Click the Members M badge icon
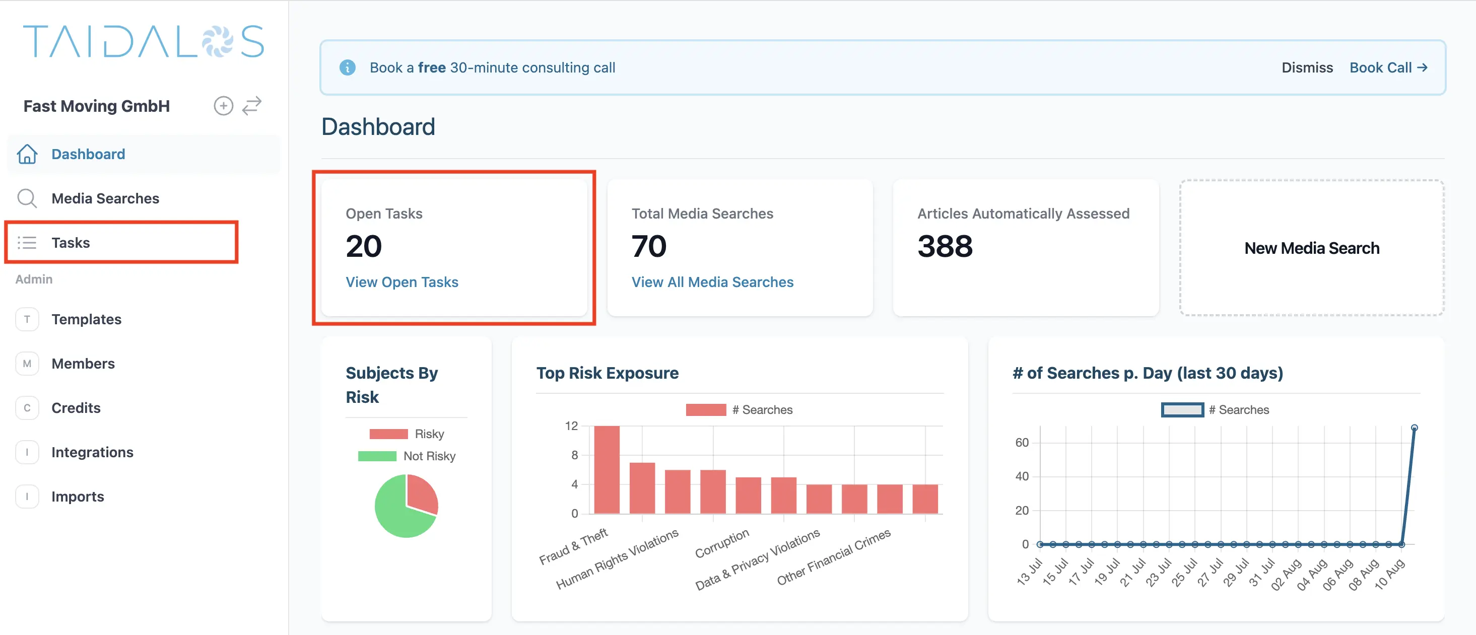Viewport: 1476px width, 635px height. [27, 364]
